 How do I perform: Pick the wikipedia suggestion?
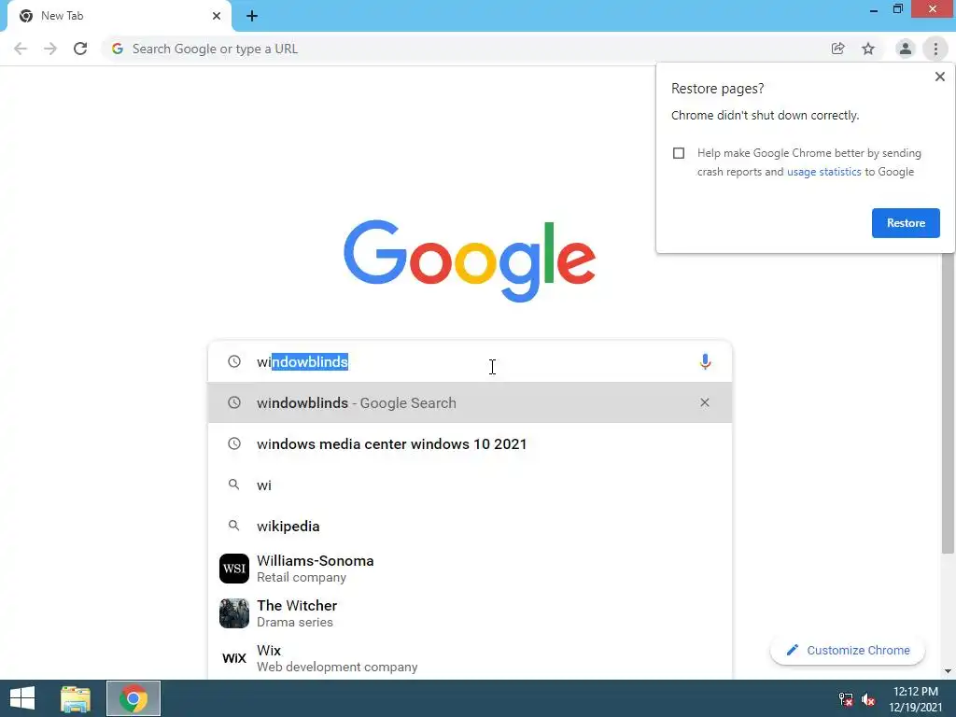pyautogui.click(x=470, y=527)
